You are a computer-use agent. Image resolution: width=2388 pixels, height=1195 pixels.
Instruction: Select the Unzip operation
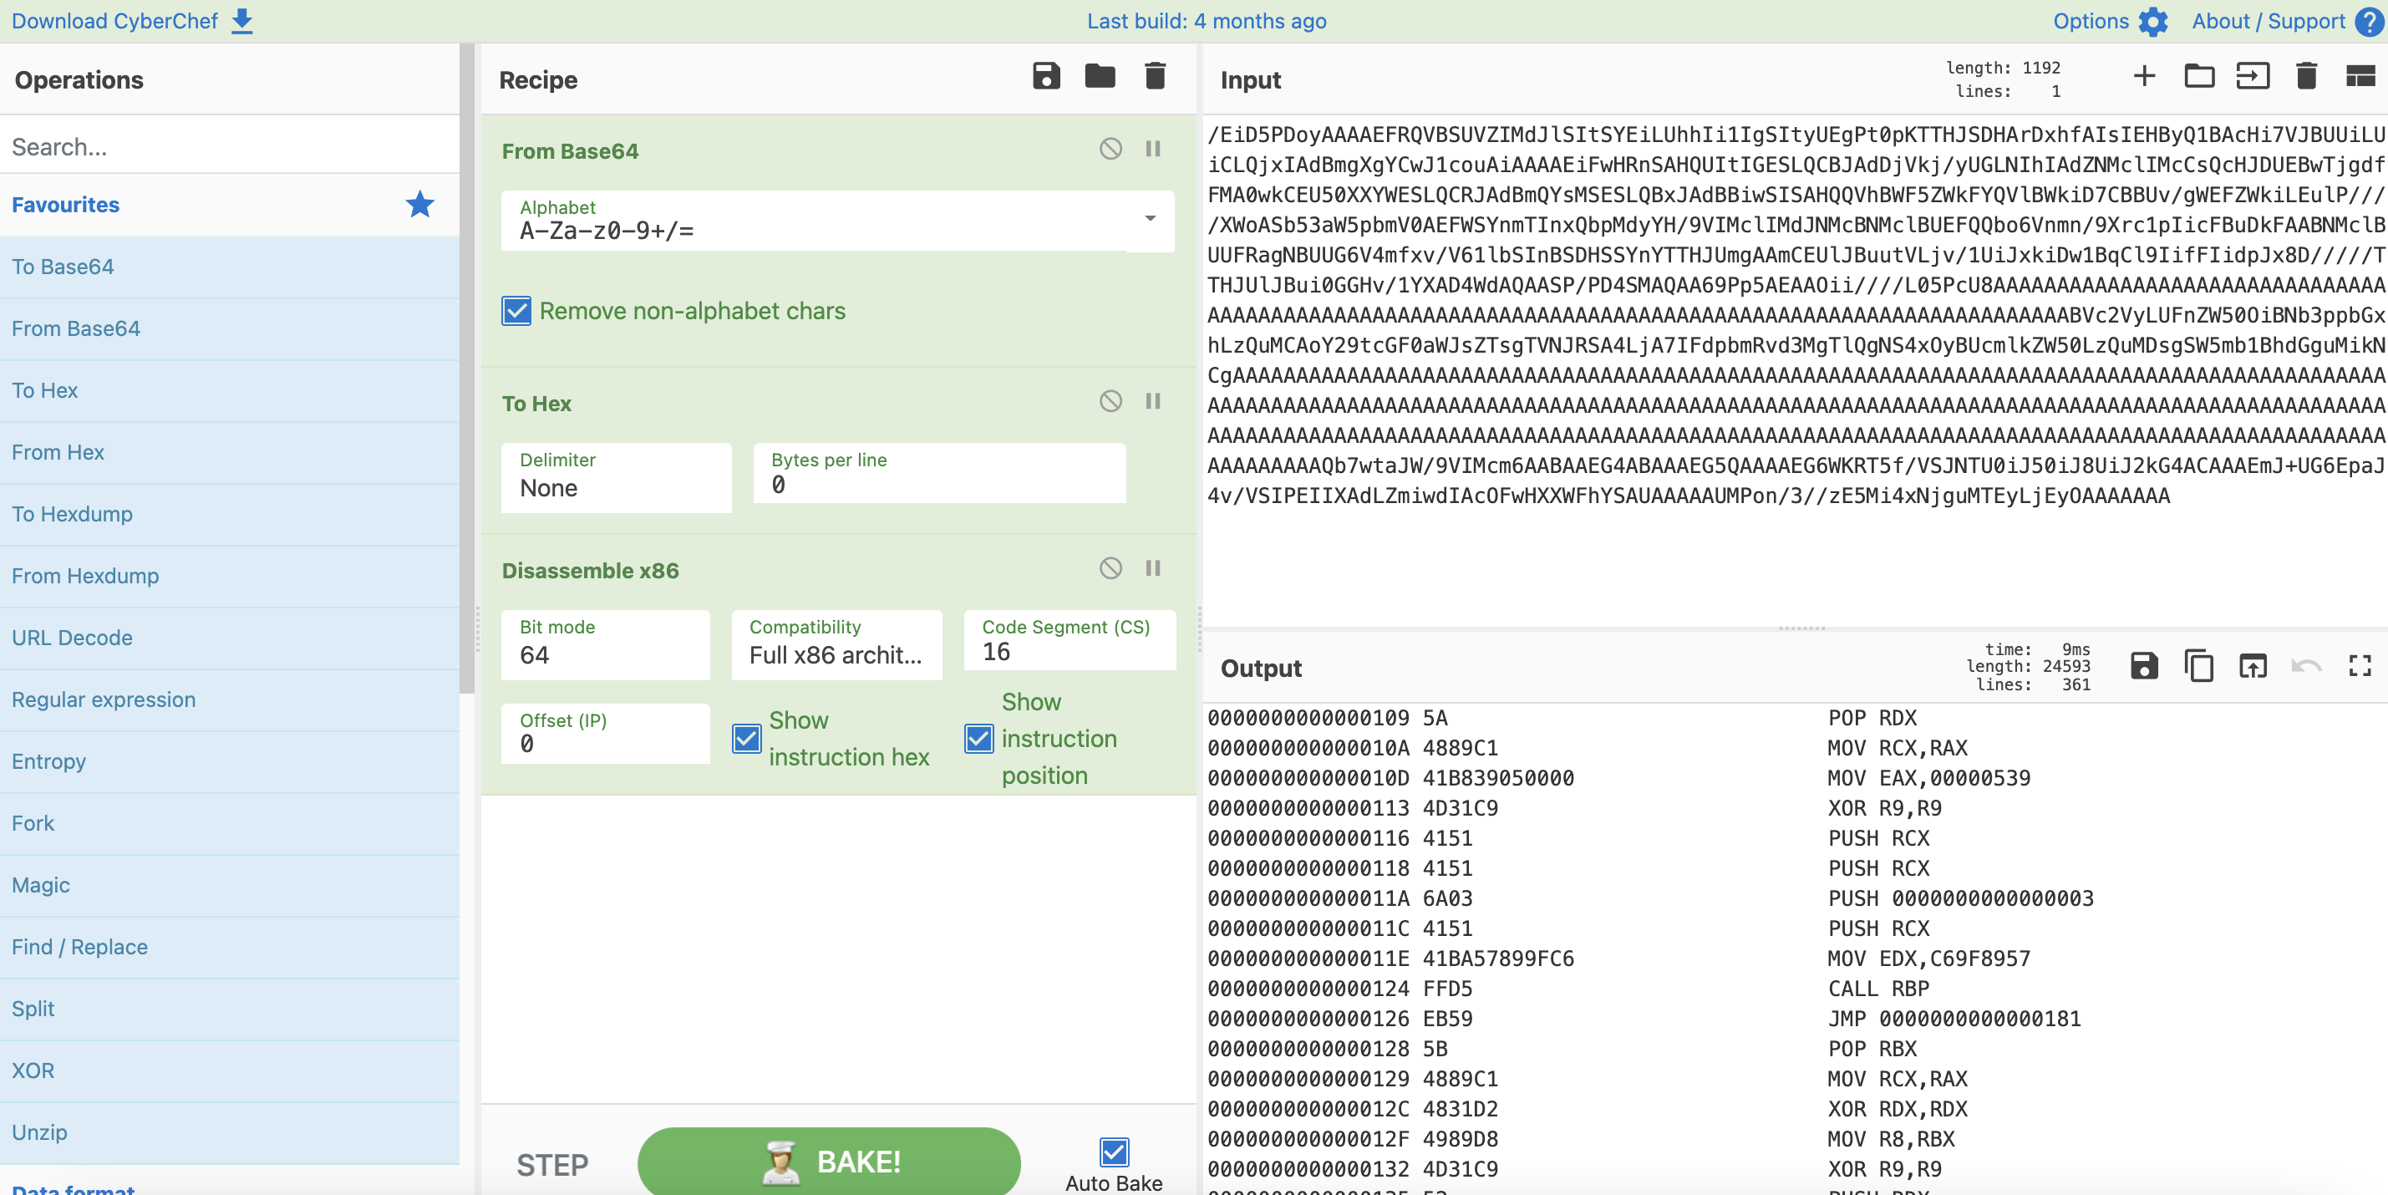pos(230,1133)
